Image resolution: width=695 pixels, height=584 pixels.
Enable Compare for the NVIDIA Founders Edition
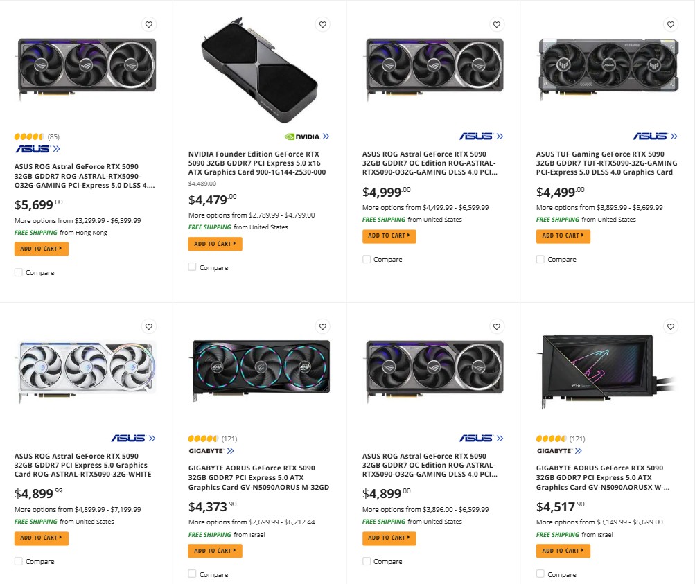tap(192, 267)
